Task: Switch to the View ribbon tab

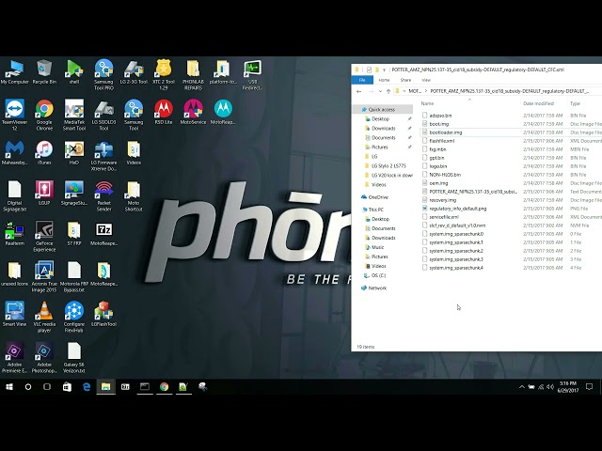Action: (426, 80)
